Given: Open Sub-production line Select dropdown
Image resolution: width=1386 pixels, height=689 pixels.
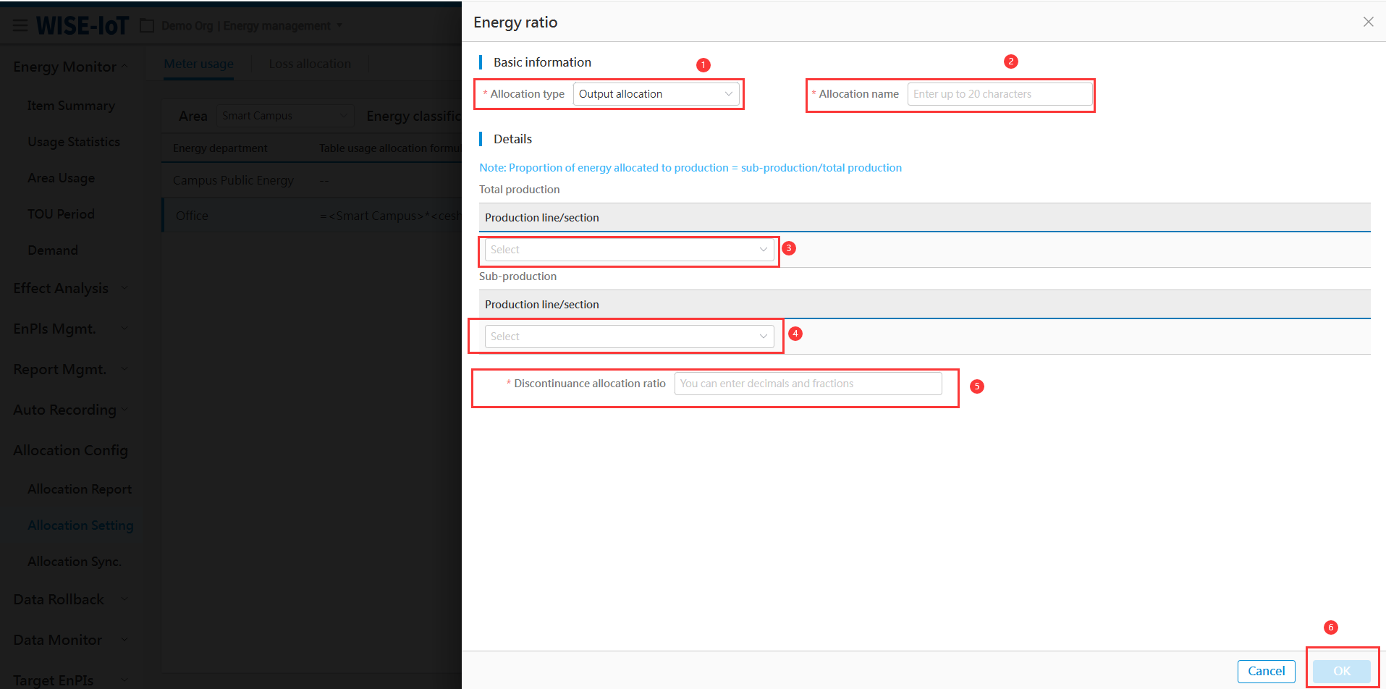Looking at the screenshot, I should [x=628, y=337].
